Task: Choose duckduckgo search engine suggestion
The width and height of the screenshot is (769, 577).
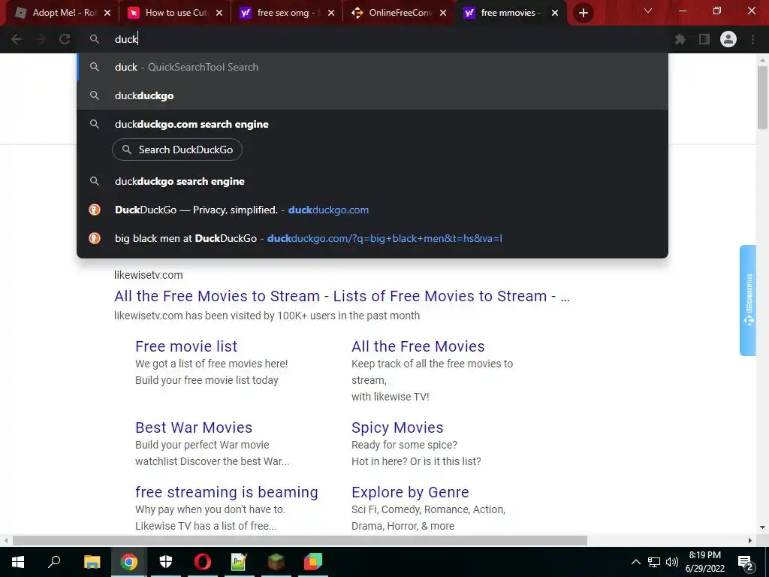Action: pos(372,181)
